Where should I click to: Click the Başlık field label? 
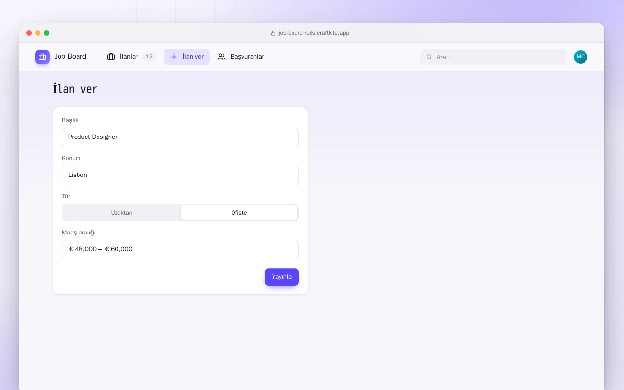pos(70,120)
